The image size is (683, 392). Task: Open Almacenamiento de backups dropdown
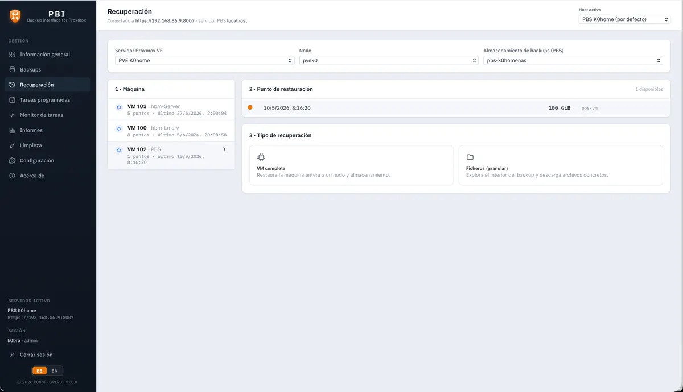coord(573,60)
